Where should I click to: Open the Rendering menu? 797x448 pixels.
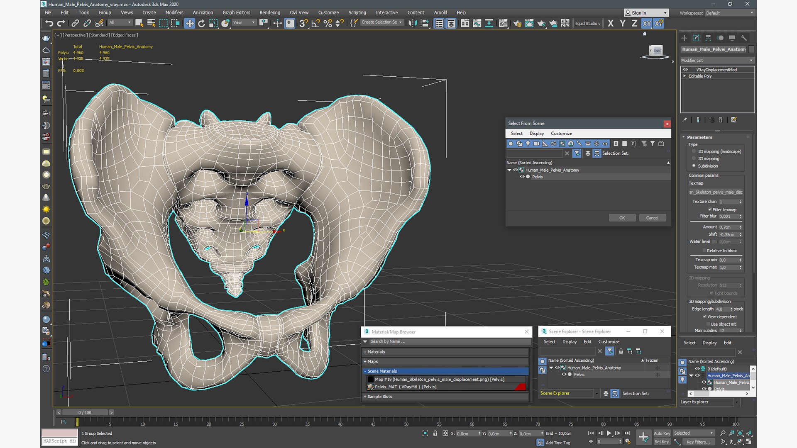point(269,12)
